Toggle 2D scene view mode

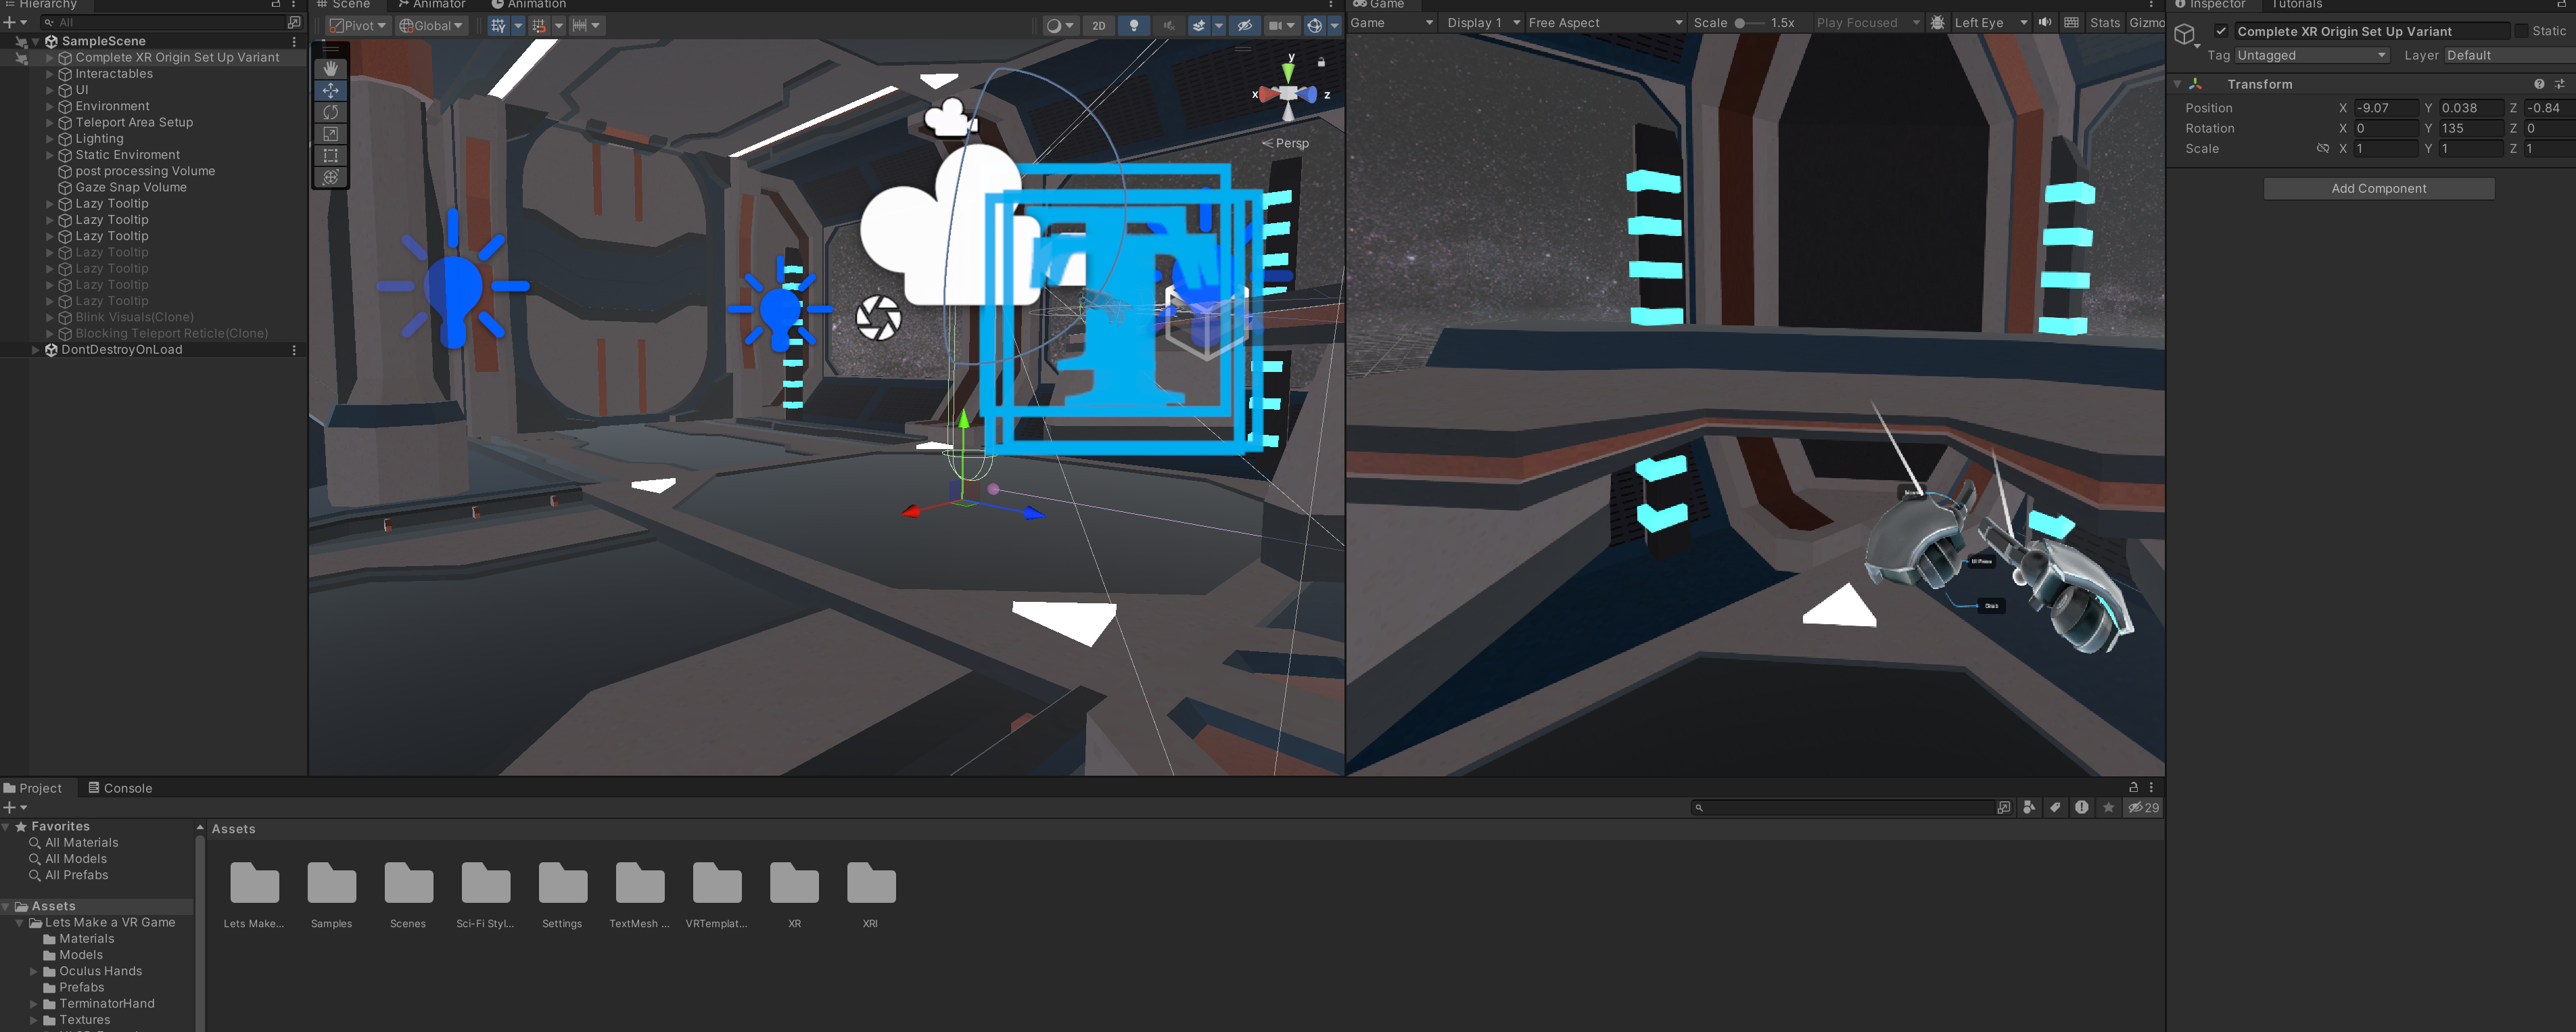point(1098,26)
